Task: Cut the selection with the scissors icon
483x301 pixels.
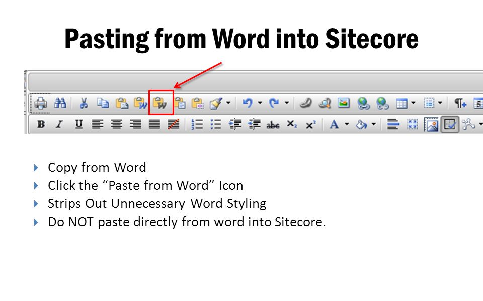Action: pyautogui.click(x=83, y=103)
